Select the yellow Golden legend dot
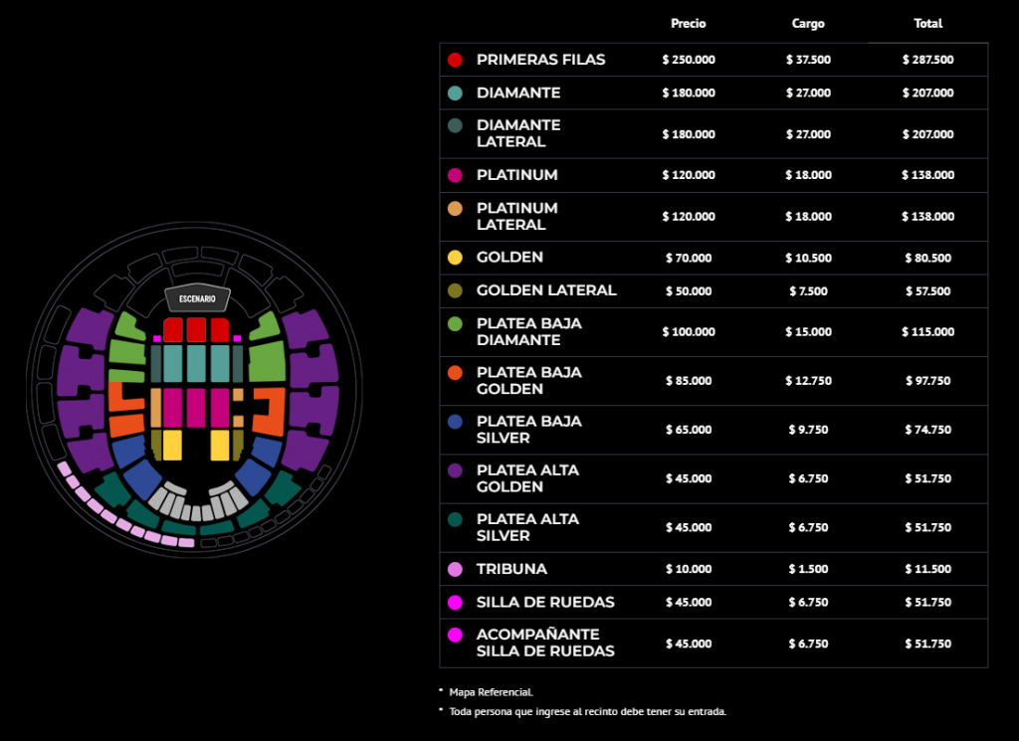Screen dimensions: 1019x741 coord(456,258)
